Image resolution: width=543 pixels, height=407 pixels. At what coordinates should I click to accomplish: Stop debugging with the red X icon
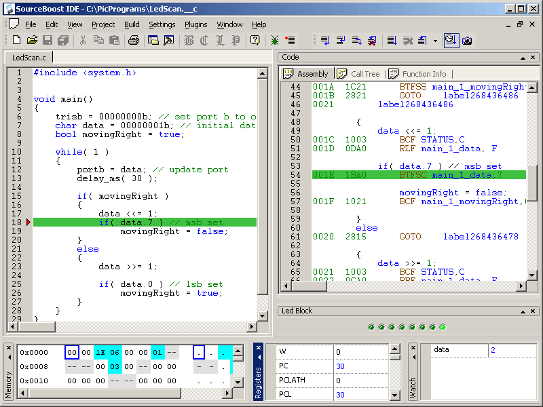[372, 41]
